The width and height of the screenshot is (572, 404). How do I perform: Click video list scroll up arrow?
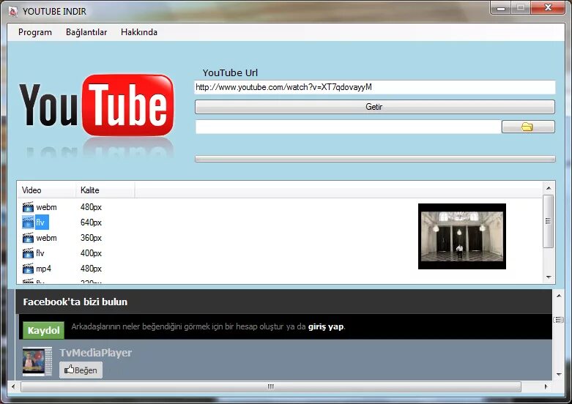(549, 188)
